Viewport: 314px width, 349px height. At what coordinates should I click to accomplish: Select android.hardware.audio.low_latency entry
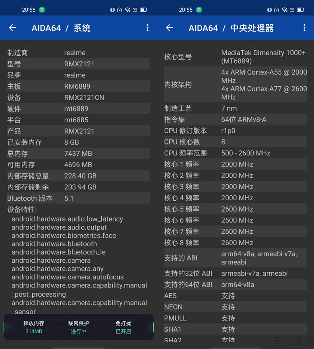pos(67,219)
